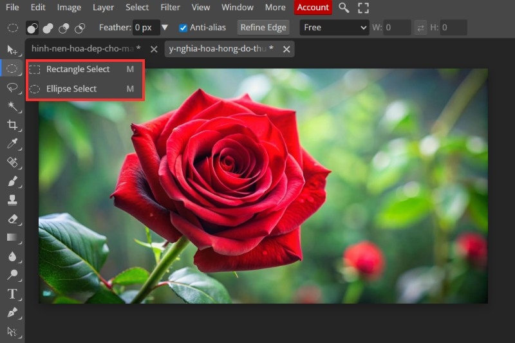Select the Ellipse Select tool in toolbar
The image size is (515, 343).
click(x=12, y=69)
